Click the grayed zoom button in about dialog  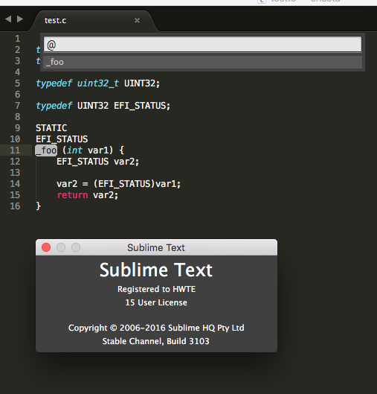tap(76, 247)
